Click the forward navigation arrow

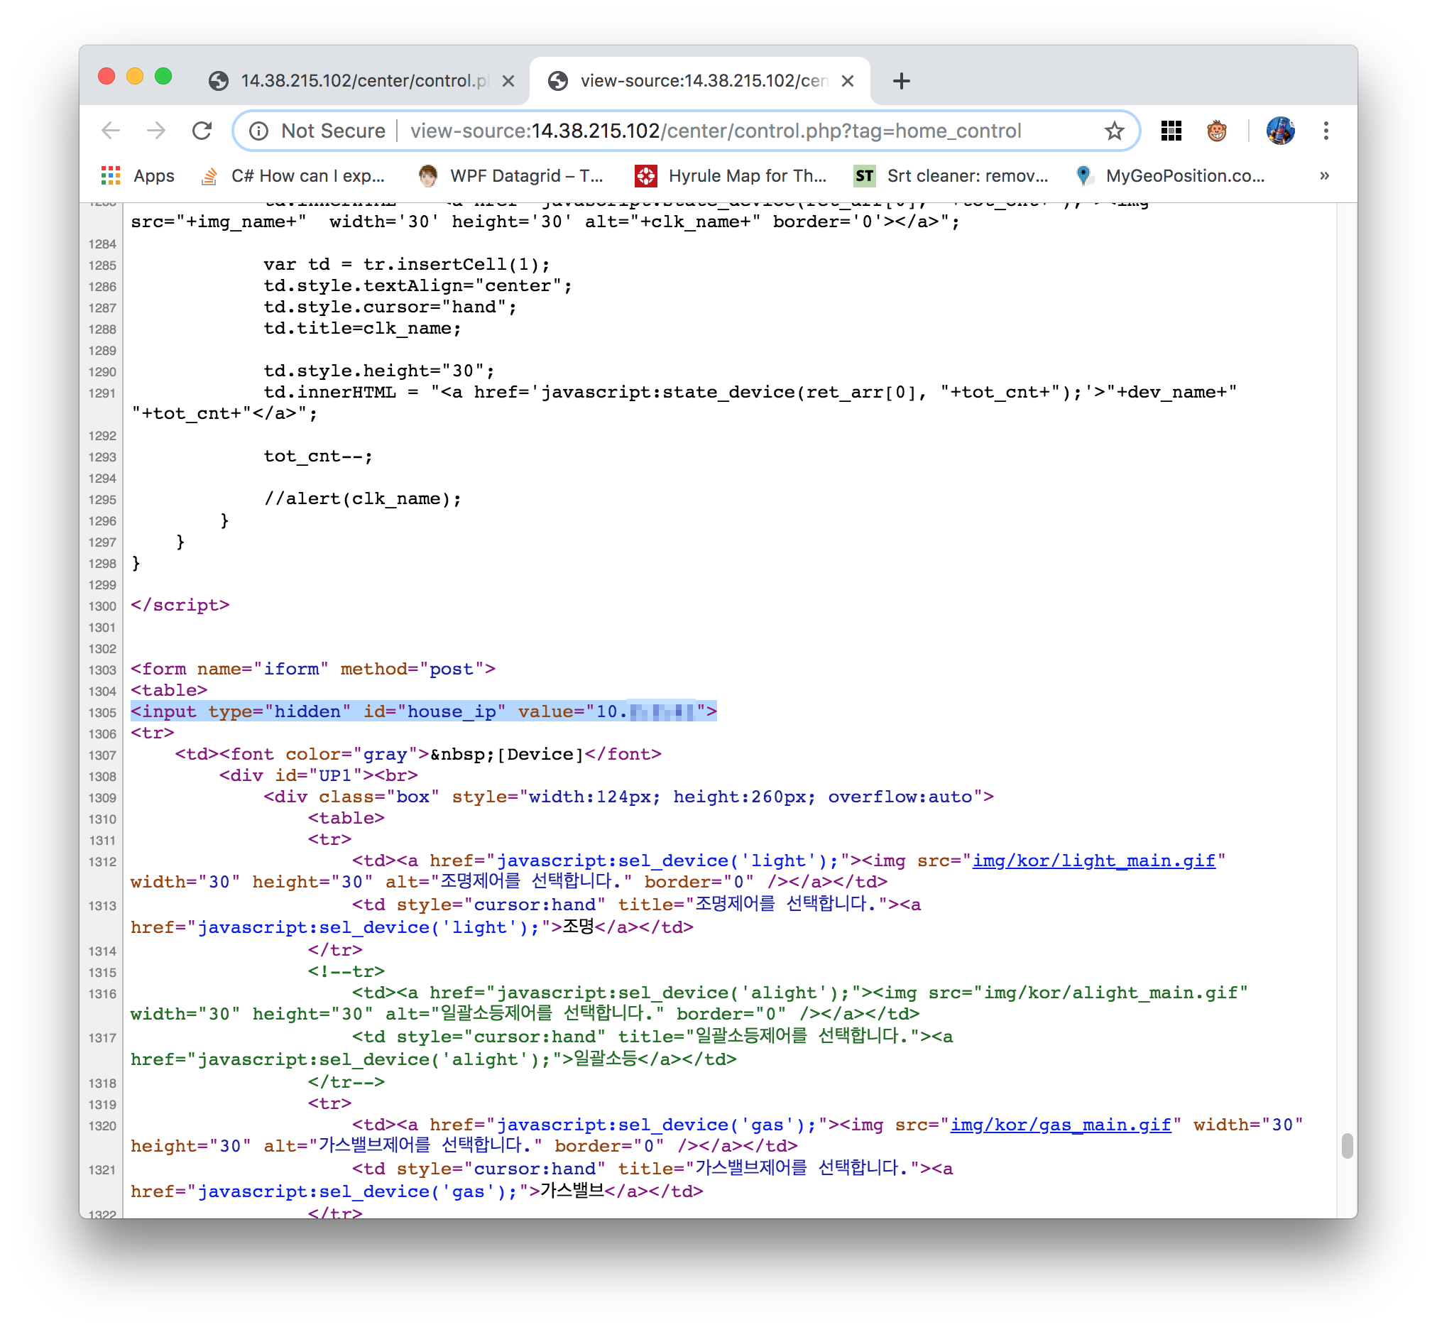pyautogui.click(x=155, y=131)
